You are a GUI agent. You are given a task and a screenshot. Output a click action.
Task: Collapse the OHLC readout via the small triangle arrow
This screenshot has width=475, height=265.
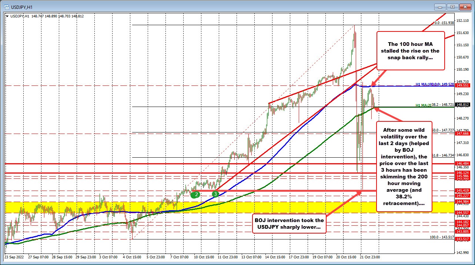click(x=7, y=16)
